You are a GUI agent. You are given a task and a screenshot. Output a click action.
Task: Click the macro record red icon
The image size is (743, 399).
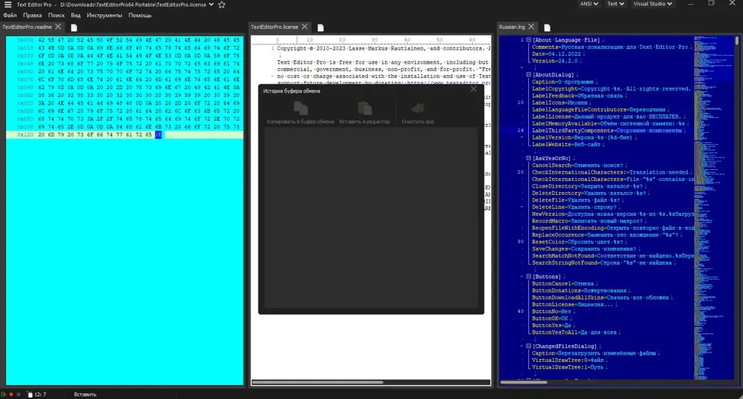tap(11, 395)
